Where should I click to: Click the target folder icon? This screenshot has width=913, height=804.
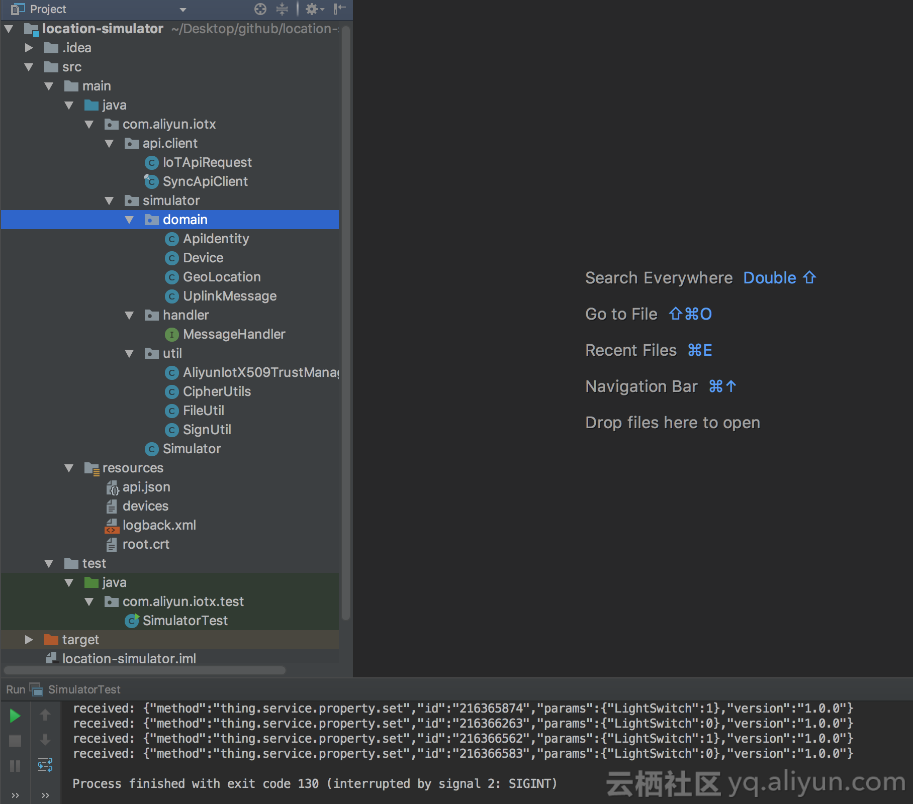pyautogui.click(x=51, y=640)
